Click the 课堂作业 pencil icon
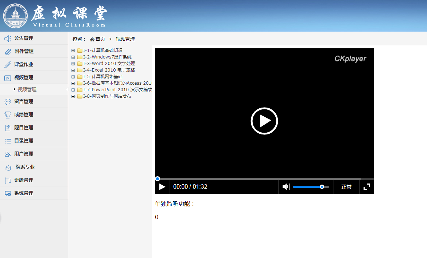The image size is (427, 258). coord(8,65)
